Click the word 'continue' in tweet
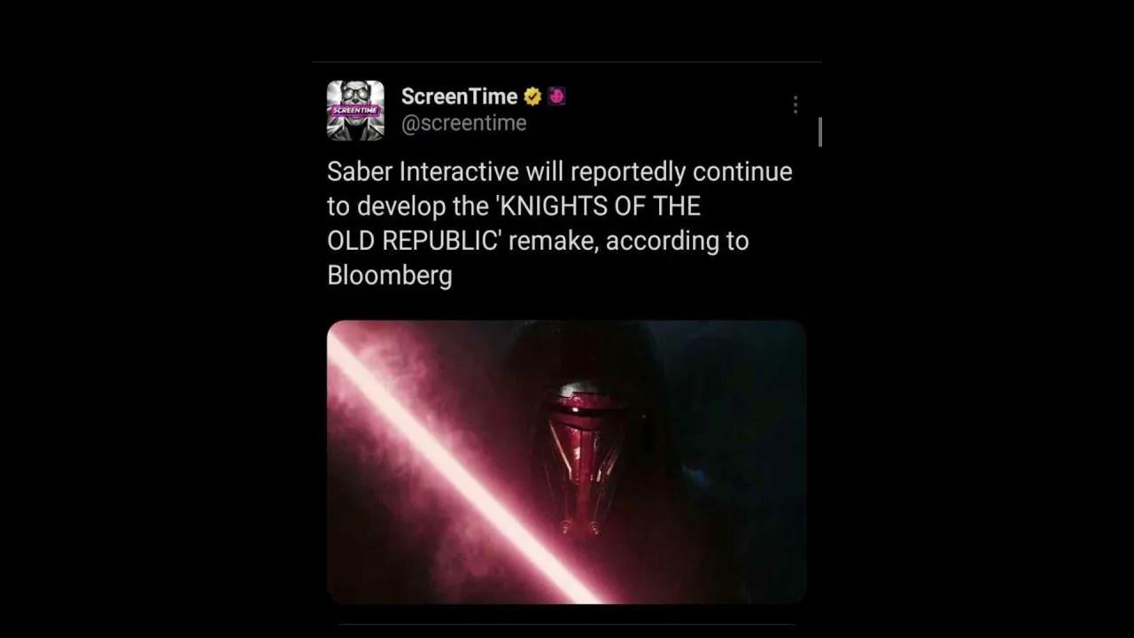The width and height of the screenshot is (1134, 638). click(742, 171)
